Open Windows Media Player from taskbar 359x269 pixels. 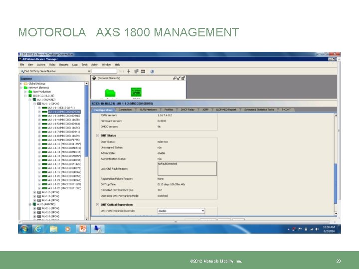(x=68, y=229)
